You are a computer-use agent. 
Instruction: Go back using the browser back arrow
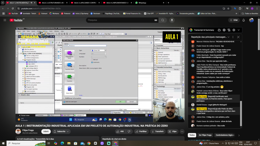point(3,8)
